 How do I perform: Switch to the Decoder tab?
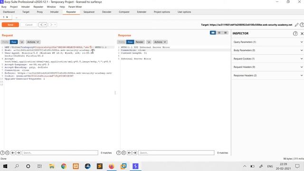106,12
